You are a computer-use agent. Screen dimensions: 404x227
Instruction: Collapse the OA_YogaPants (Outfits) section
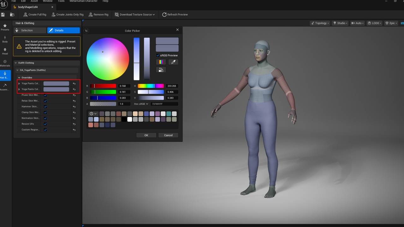17,70
